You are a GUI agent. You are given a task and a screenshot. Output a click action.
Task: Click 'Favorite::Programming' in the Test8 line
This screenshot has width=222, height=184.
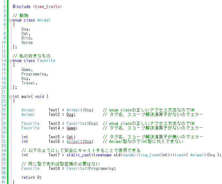[x=90, y=169]
